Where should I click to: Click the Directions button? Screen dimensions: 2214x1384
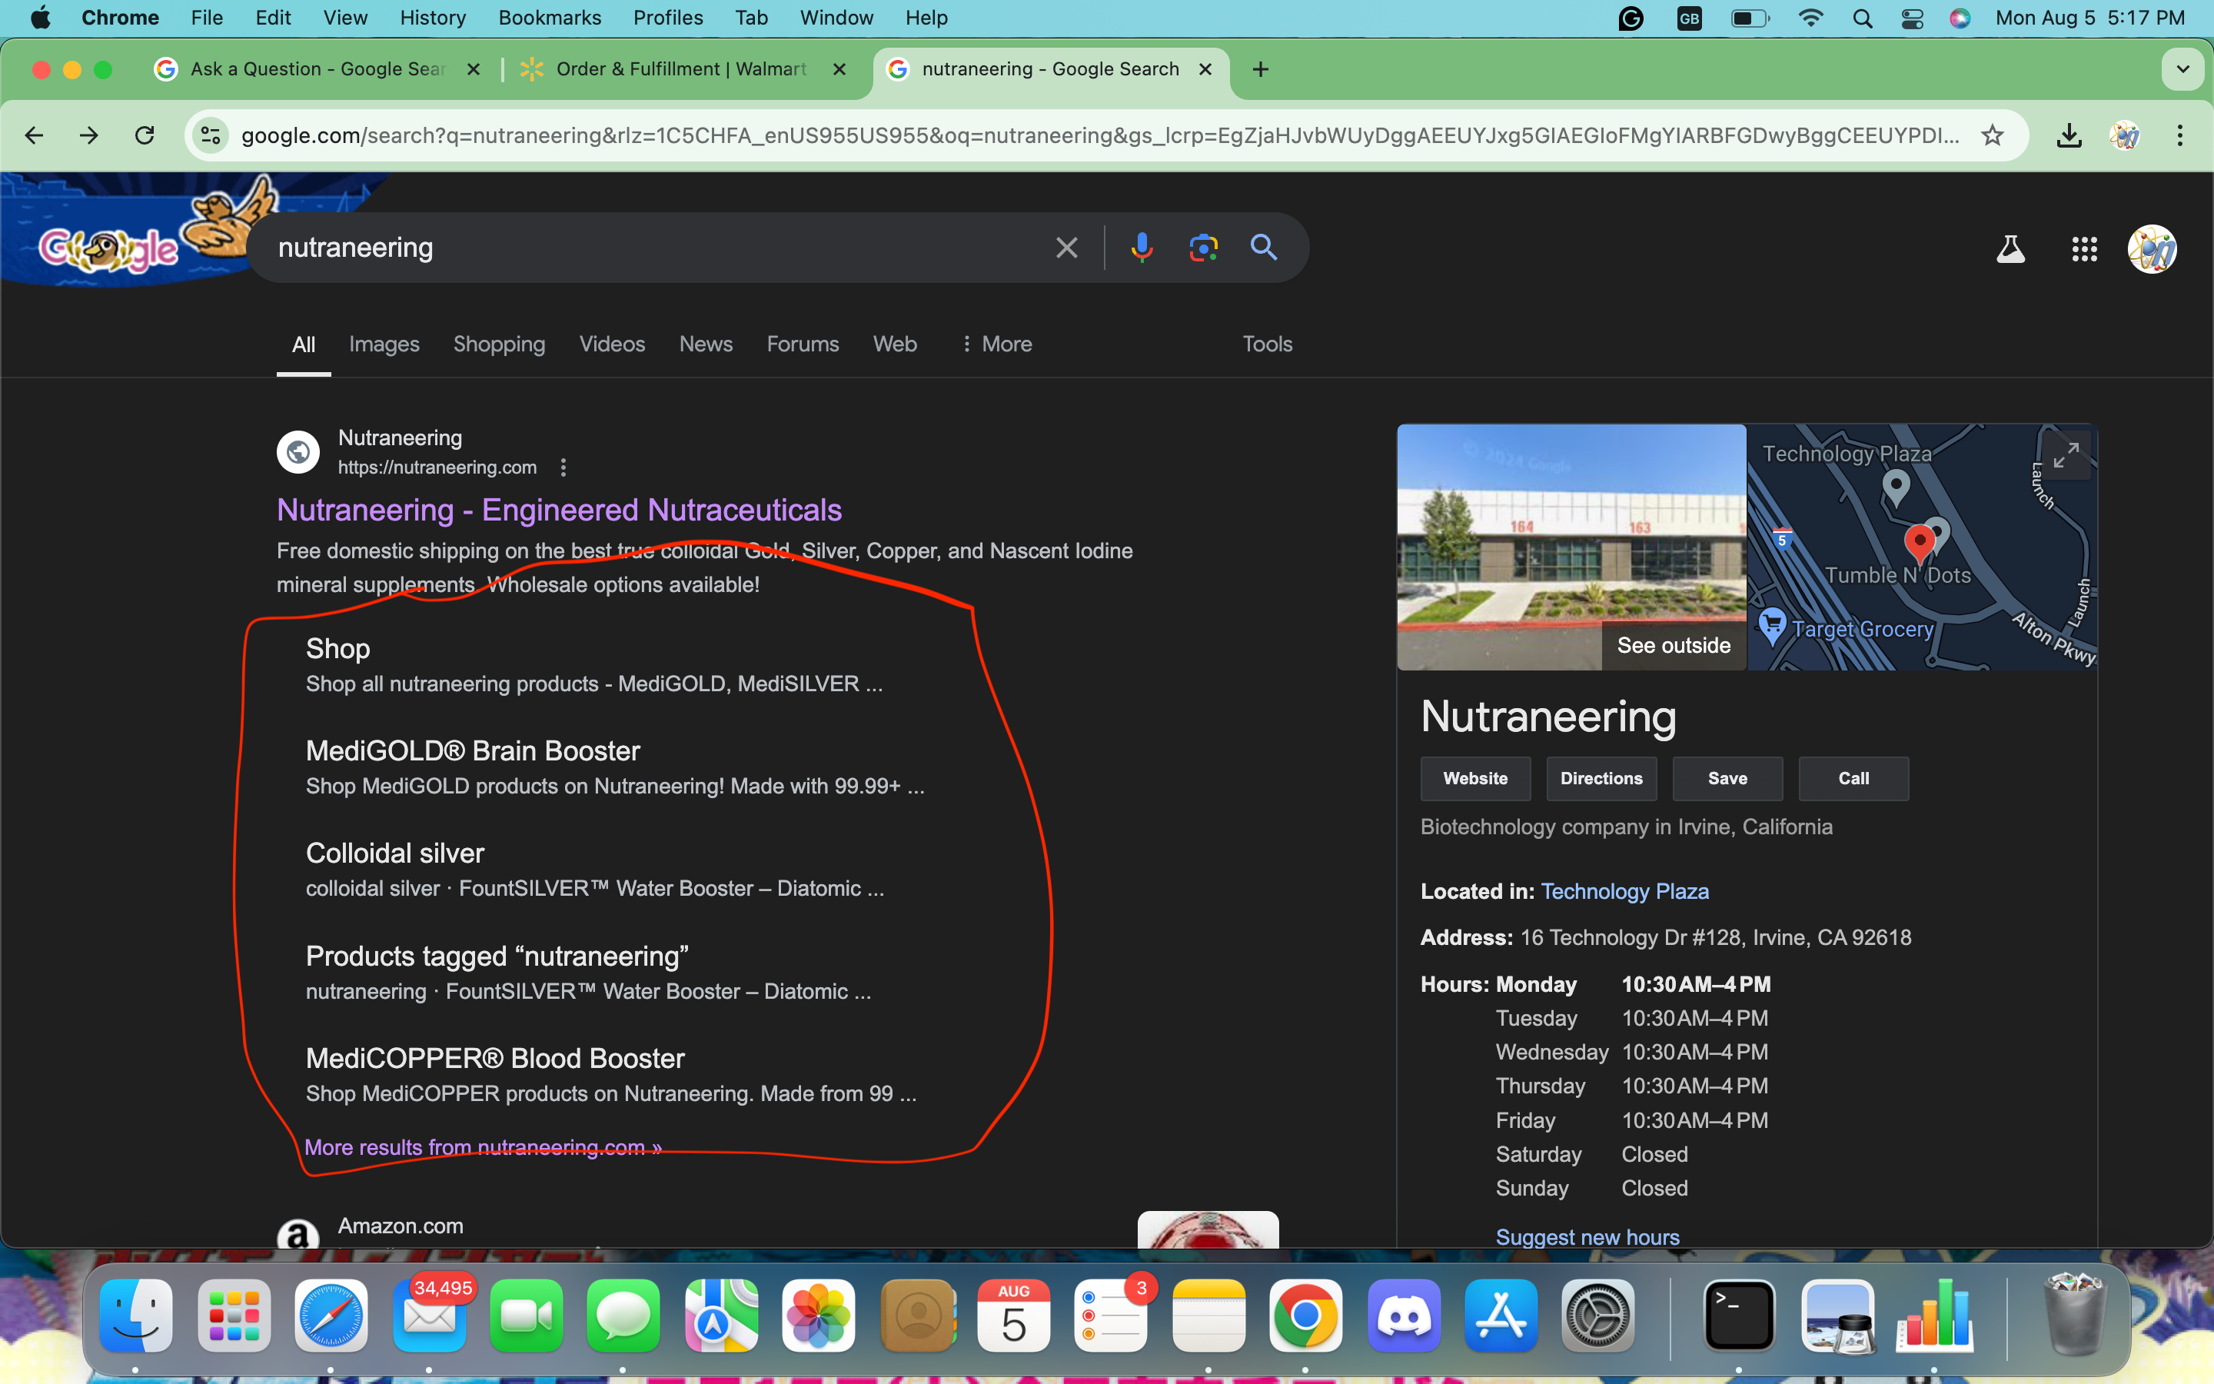(1601, 779)
